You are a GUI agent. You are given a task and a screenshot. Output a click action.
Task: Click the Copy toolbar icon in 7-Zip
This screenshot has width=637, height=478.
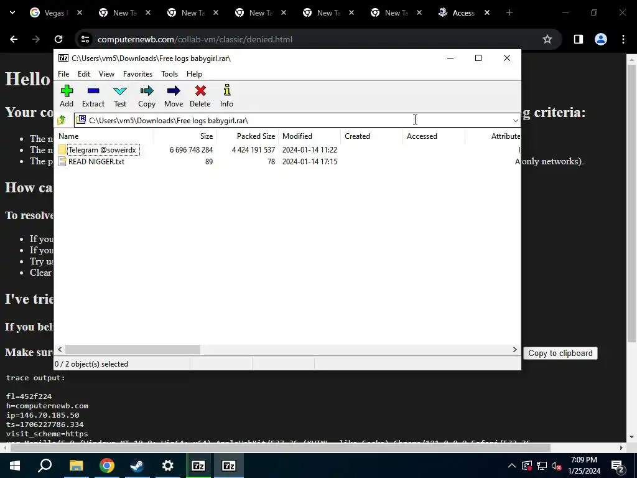pyautogui.click(x=147, y=96)
